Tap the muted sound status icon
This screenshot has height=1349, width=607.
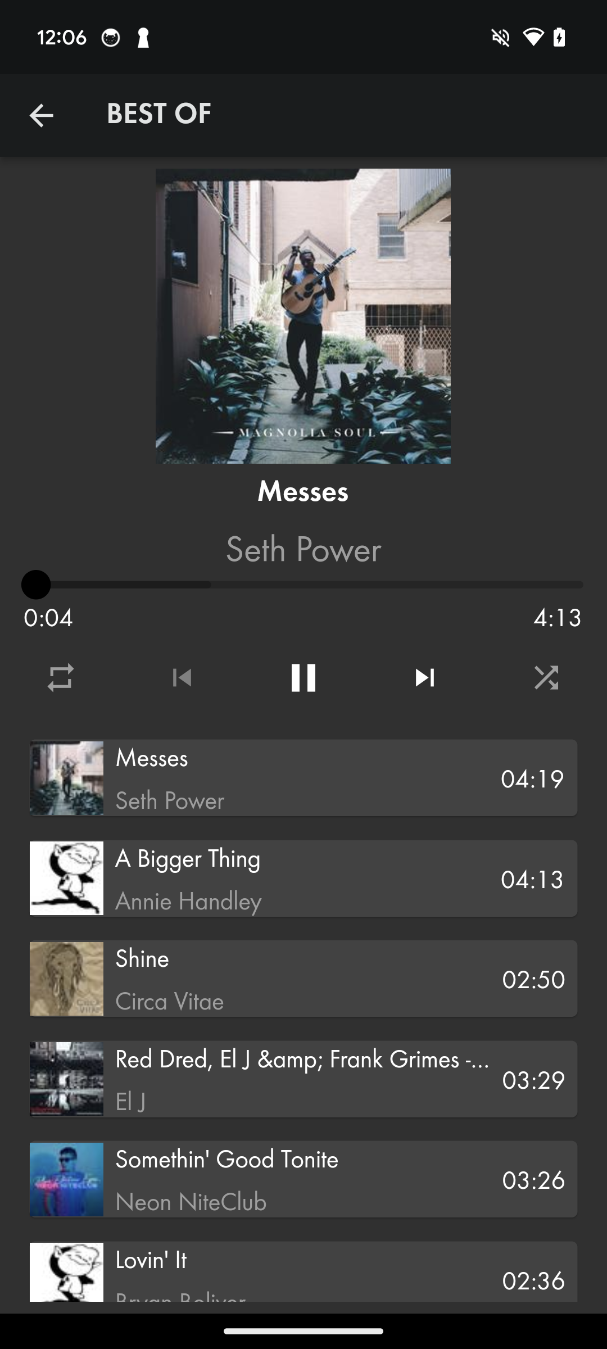click(501, 38)
